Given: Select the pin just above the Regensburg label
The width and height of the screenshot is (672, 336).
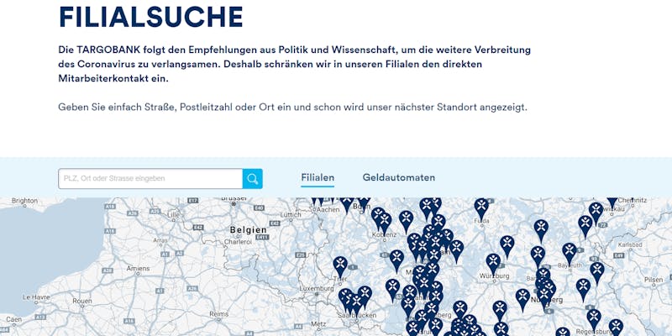Looking at the screenshot, I should click(x=594, y=319).
